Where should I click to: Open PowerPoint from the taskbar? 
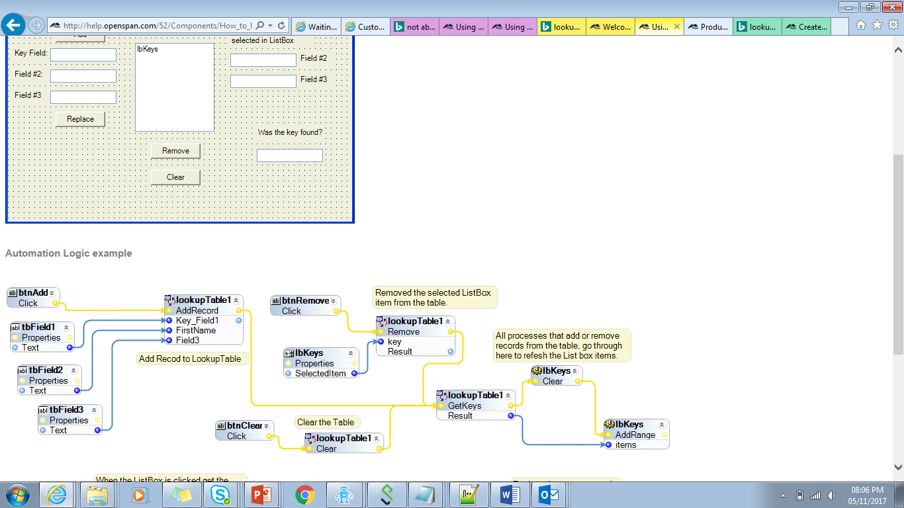263,495
